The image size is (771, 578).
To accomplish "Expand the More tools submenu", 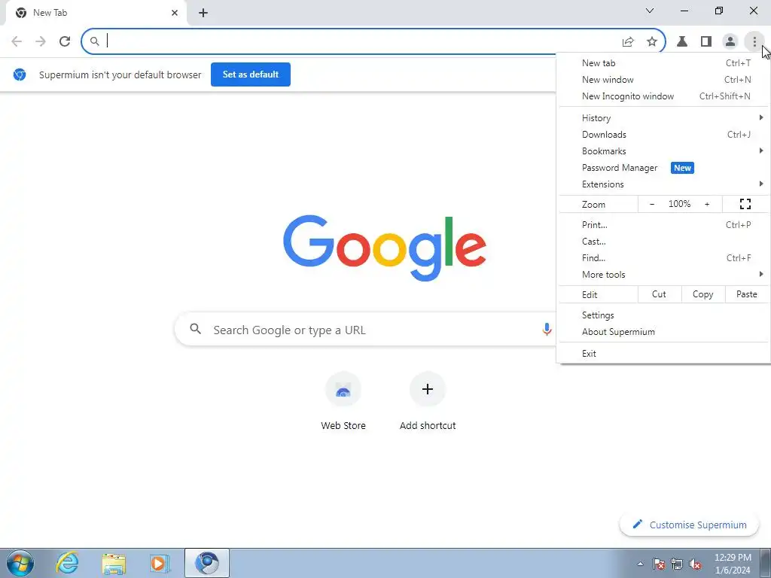I will tap(664, 275).
